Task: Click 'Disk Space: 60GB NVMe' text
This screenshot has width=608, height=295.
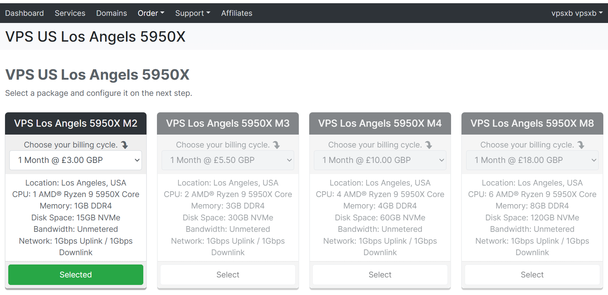Action: 380,217
